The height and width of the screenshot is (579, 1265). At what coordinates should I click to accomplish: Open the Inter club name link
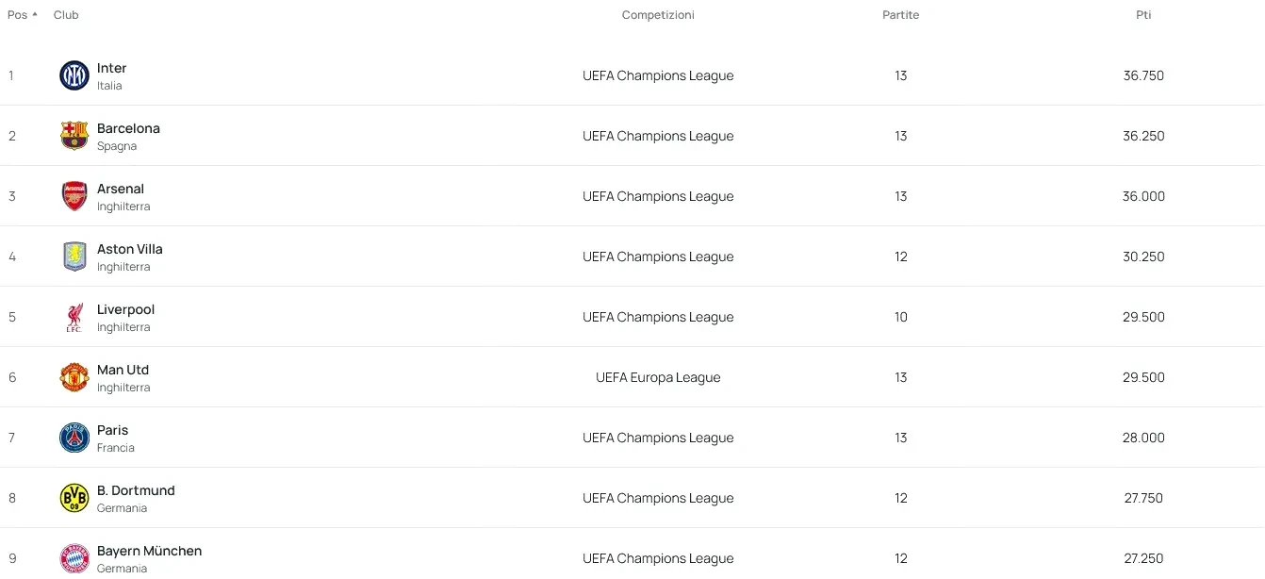click(x=111, y=68)
